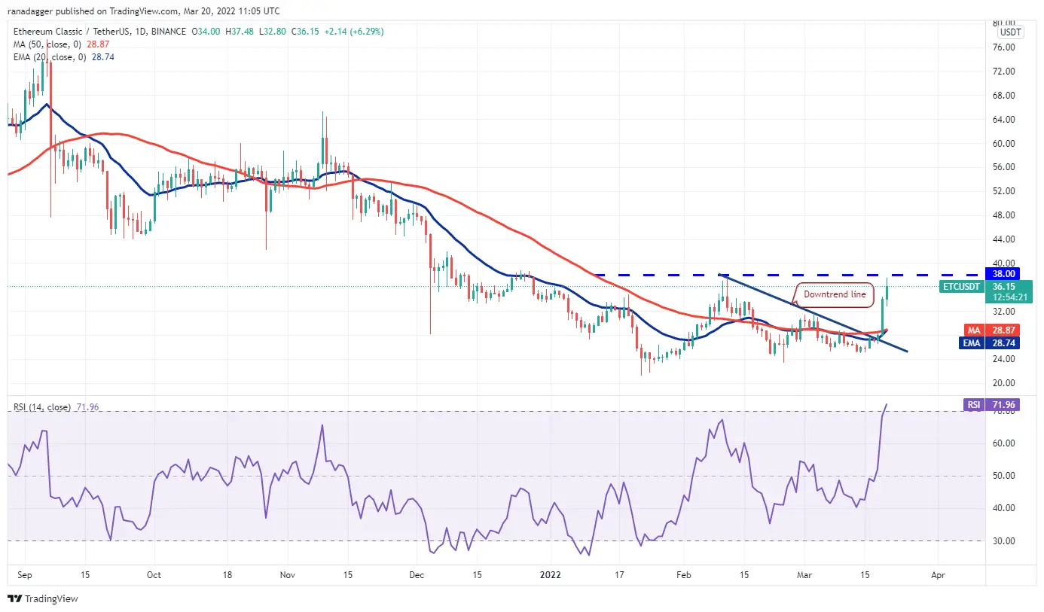Click the blue EMA tag on price axis

[x=974, y=342]
